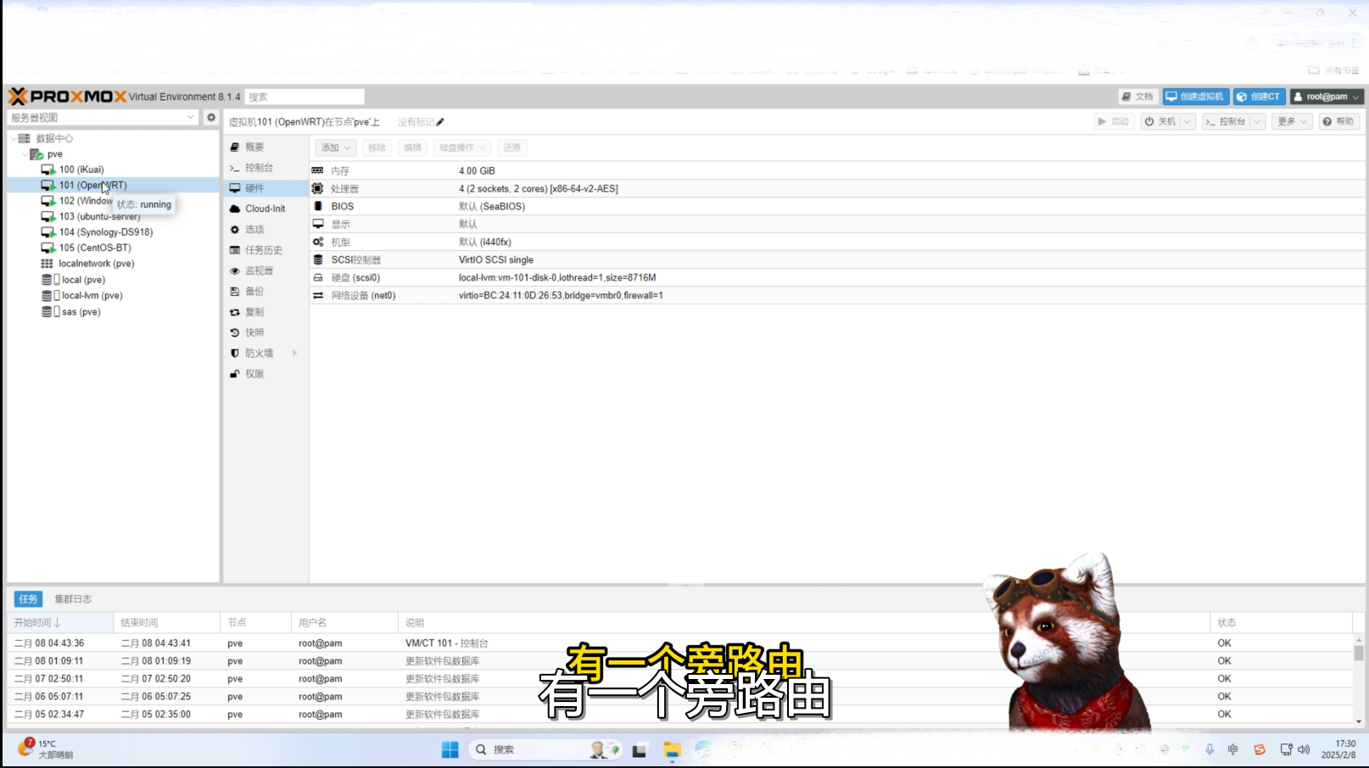Image resolution: width=1369 pixels, height=768 pixels.
Task: Open the 更多 more actions dropdown
Action: 1292,122
